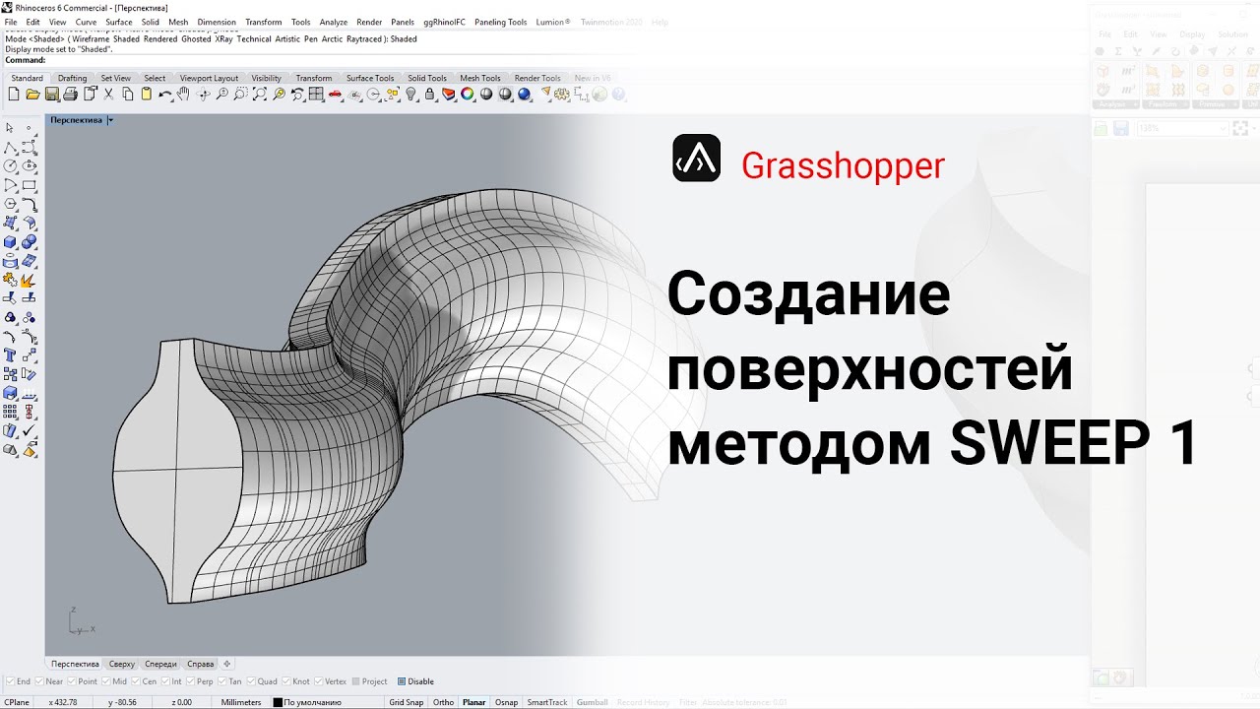Click the Print icon

pyautogui.click(x=71, y=95)
